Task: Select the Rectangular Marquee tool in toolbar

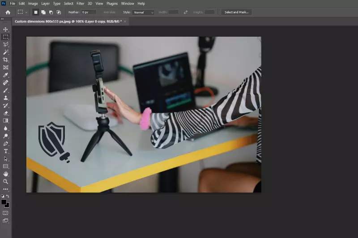Action: [5, 37]
